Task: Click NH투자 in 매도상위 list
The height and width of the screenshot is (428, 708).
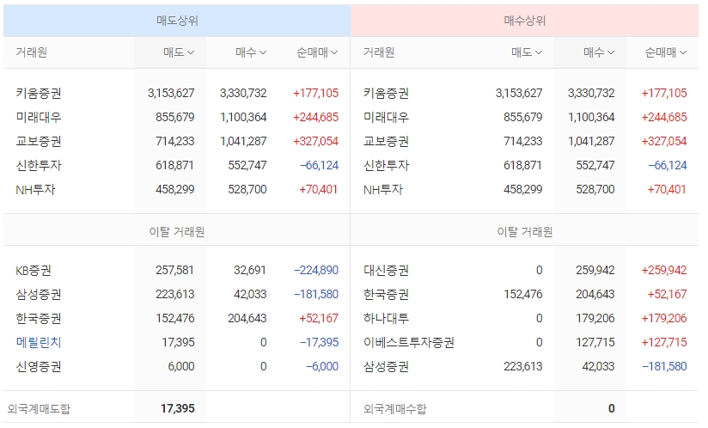Action: [35, 189]
